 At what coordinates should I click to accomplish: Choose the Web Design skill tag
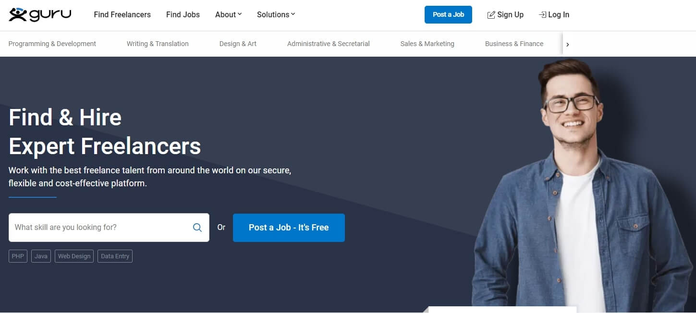(74, 256)
